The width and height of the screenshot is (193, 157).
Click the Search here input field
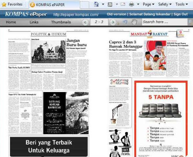pyautogui.click(x=164, y=22)
